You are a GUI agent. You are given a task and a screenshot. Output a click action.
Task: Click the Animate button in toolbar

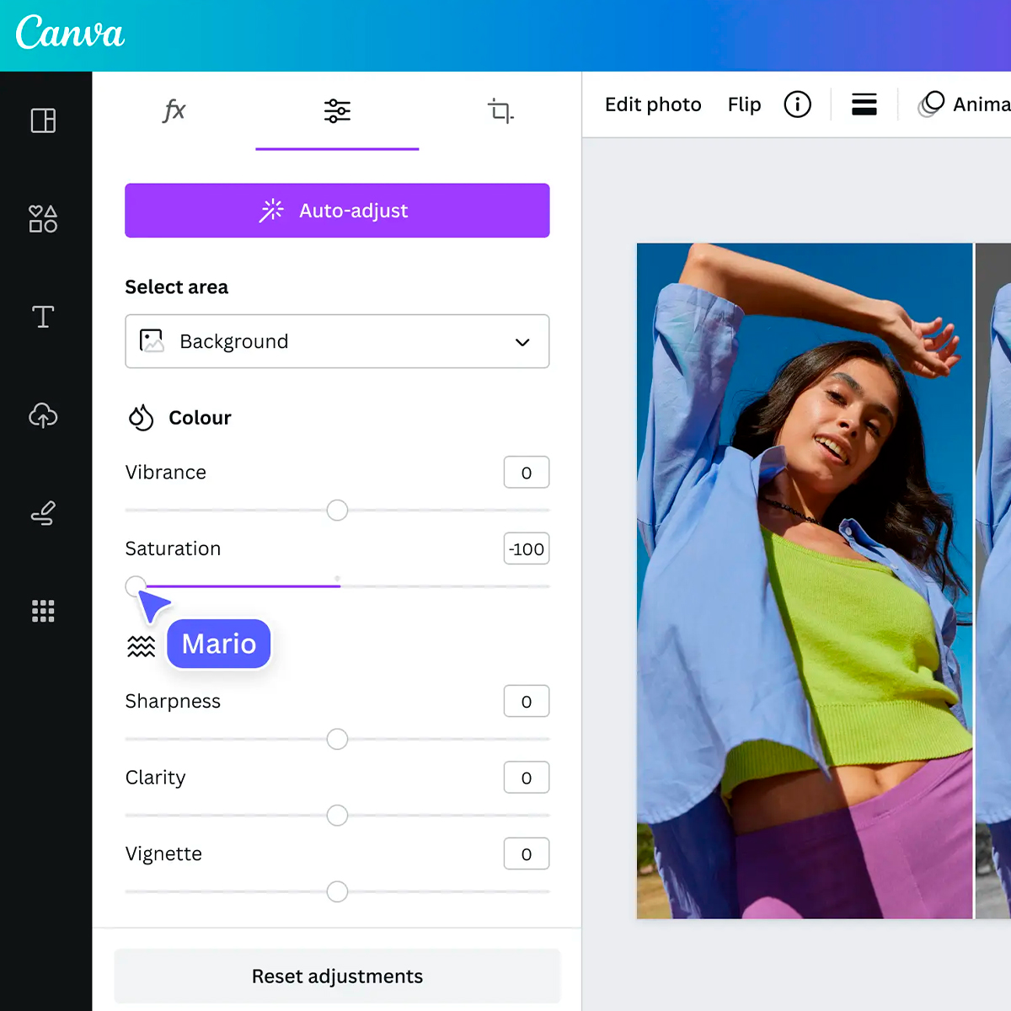point(965,104)
